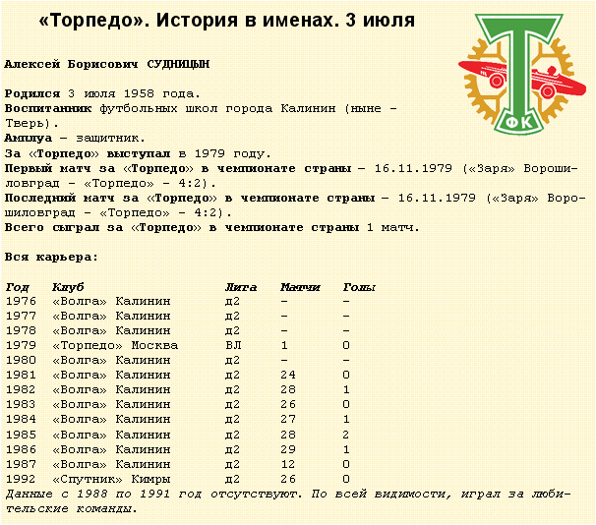Click the "Клуб" column header
The height and width of the screenshot is (525, 596).
(x=68, y=287)
